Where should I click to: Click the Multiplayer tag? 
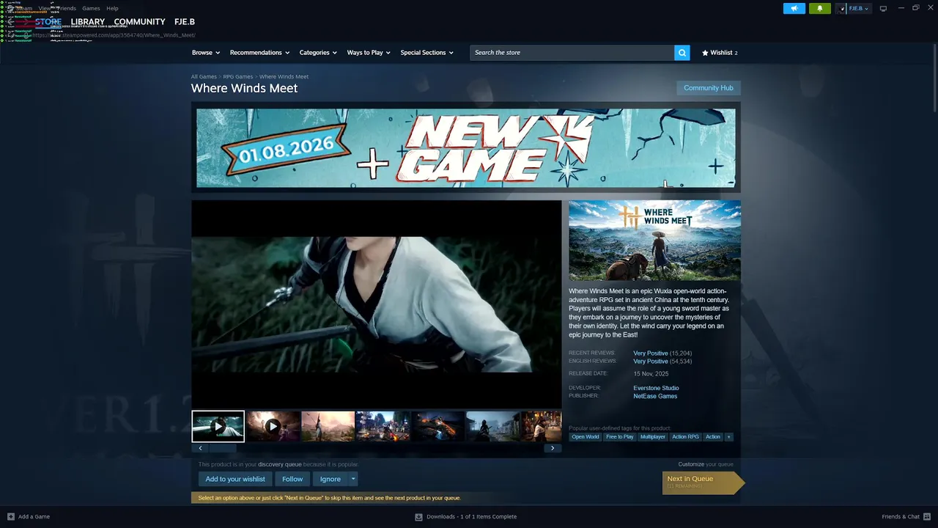(653, 437)
